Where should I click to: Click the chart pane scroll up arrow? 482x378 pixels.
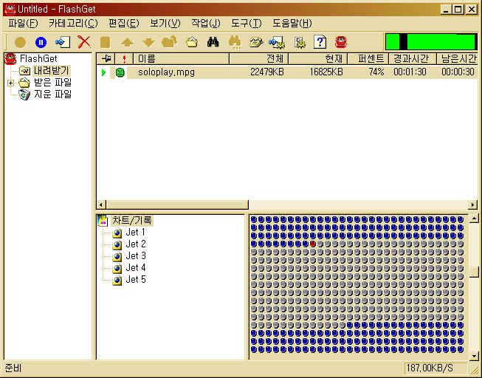coord(474,219)
